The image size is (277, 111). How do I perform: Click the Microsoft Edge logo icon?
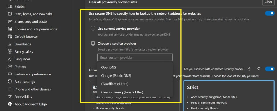(x=10, y=104)
